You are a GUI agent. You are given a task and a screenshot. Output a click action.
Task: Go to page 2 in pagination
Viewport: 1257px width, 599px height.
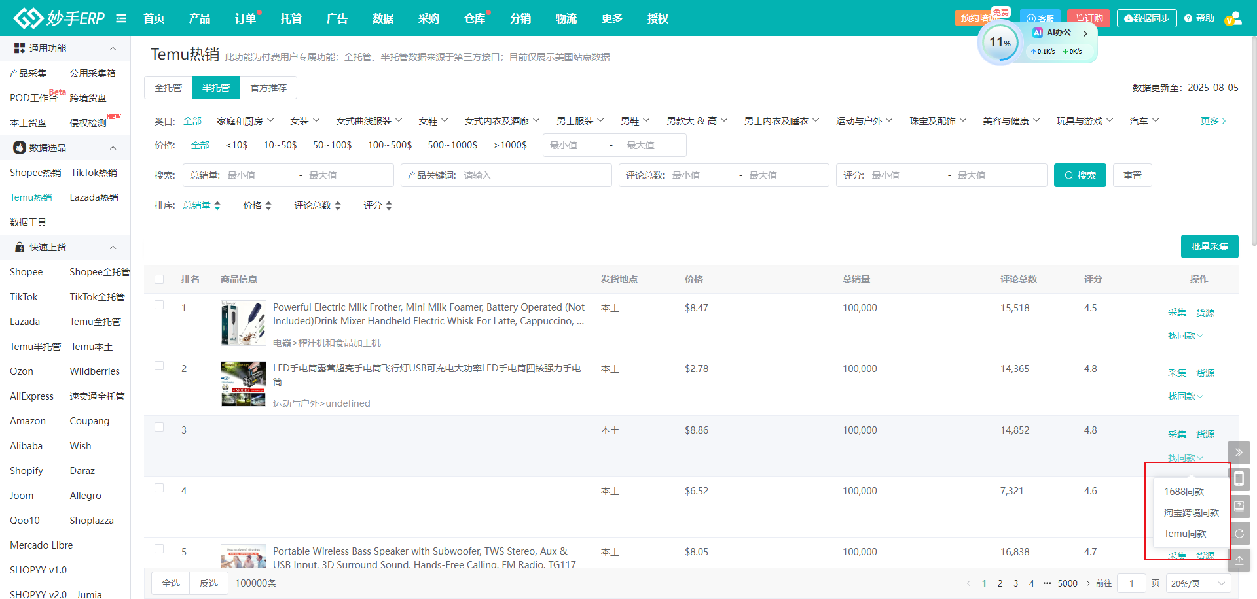click(x=1000, y=583)
